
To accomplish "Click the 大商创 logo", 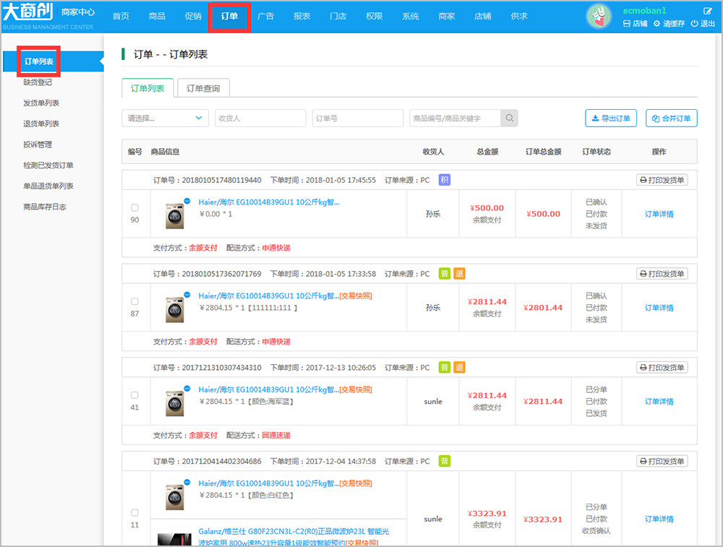I will click(27, 12).
